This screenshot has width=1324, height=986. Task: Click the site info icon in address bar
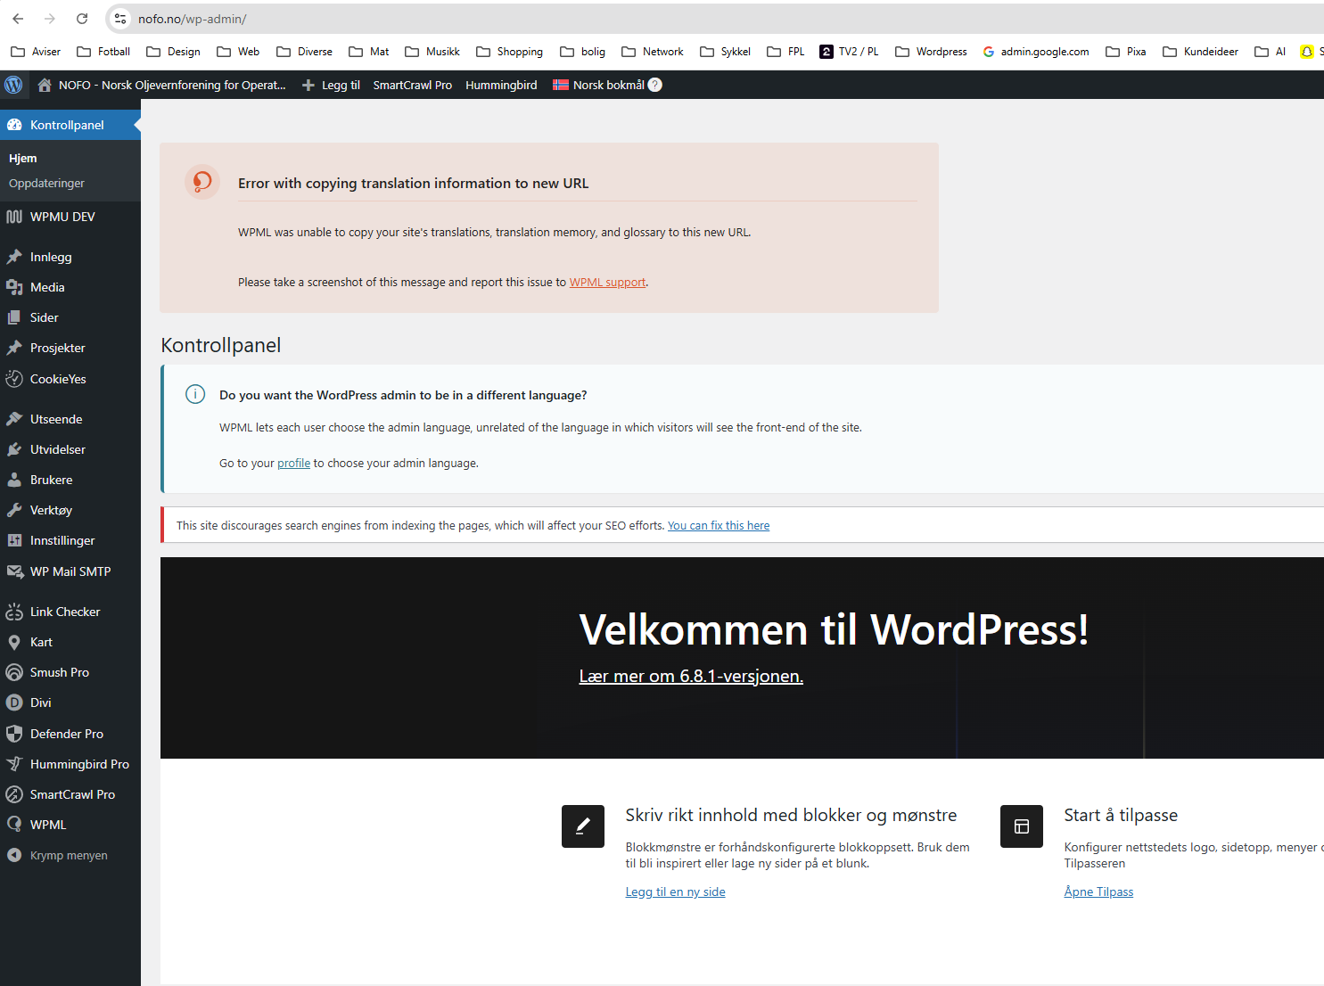120,19
